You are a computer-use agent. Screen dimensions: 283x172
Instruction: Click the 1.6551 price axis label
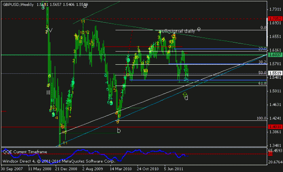[x=275, y=37]
